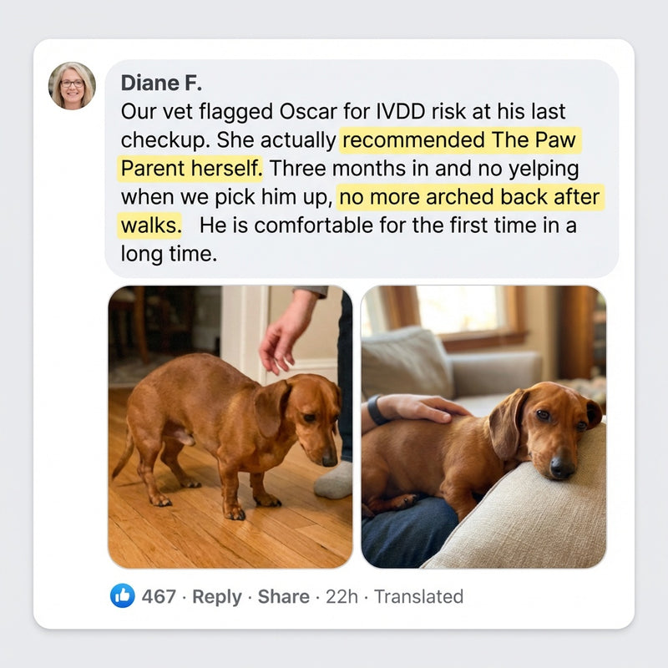This screenshot has height=668, width=668.
Task: Click the smartwatch on the wrist in right photo
Action: click(376, 409)
